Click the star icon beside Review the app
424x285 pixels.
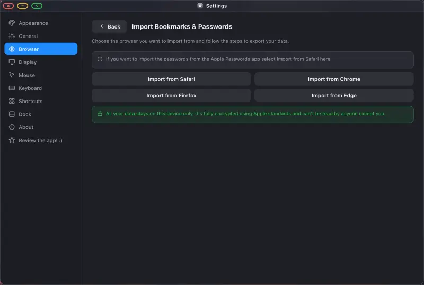pyautogui.click(x=12, y=140)
